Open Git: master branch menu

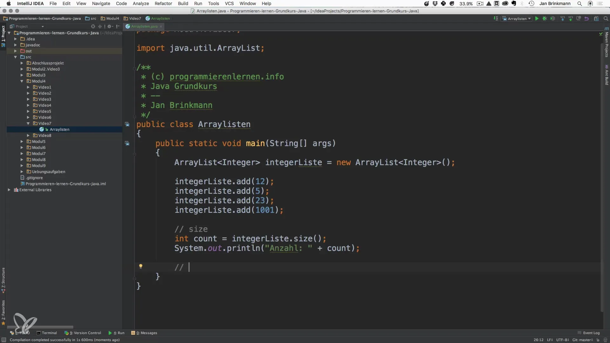coord(583,340)
